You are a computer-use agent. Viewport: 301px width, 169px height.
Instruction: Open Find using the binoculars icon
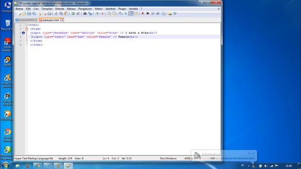tap(85, 14)
